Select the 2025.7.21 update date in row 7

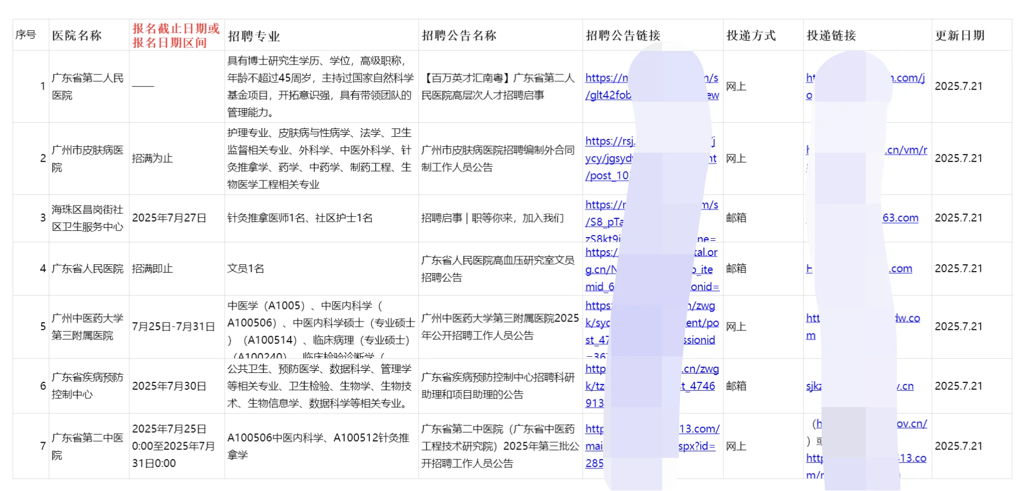(x=971, y=446)
